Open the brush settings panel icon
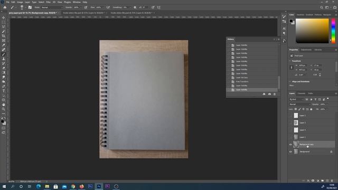338x190 pixels. click(x=30, y=7)
